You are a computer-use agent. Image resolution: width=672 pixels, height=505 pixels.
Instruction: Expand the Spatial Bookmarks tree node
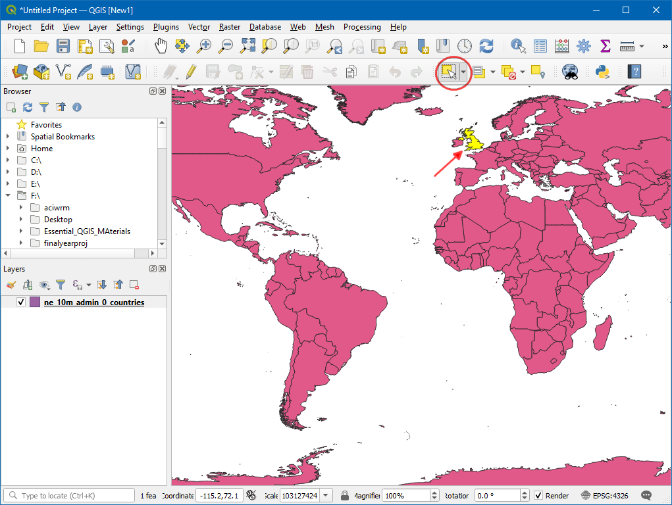[x=8, y=137]
